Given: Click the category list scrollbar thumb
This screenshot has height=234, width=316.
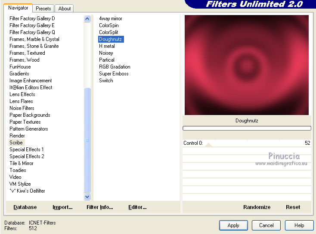Looking at the screenshot, I should pos(87,140).
